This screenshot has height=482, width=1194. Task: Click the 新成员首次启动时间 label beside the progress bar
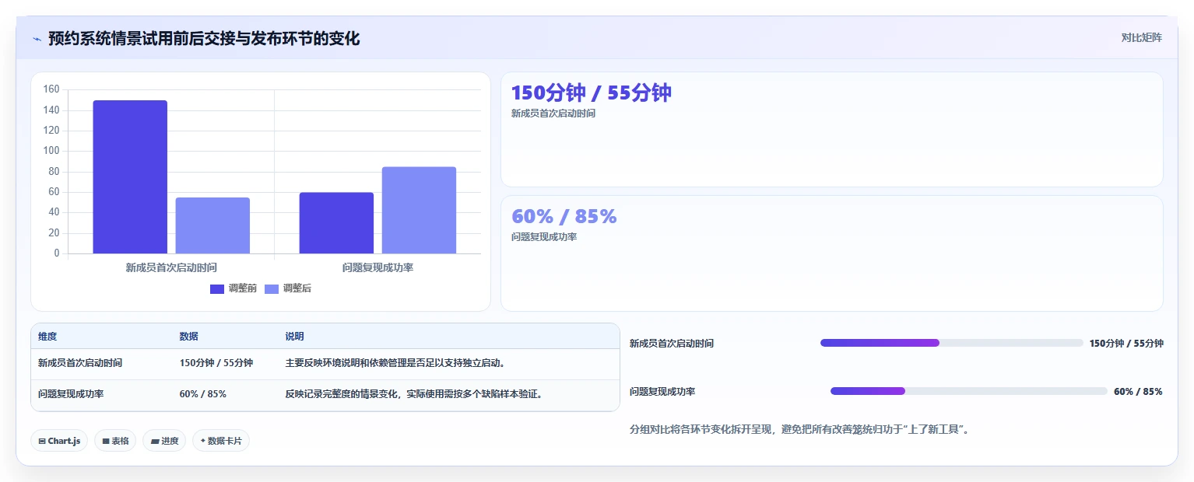click(x=672, y=344)
